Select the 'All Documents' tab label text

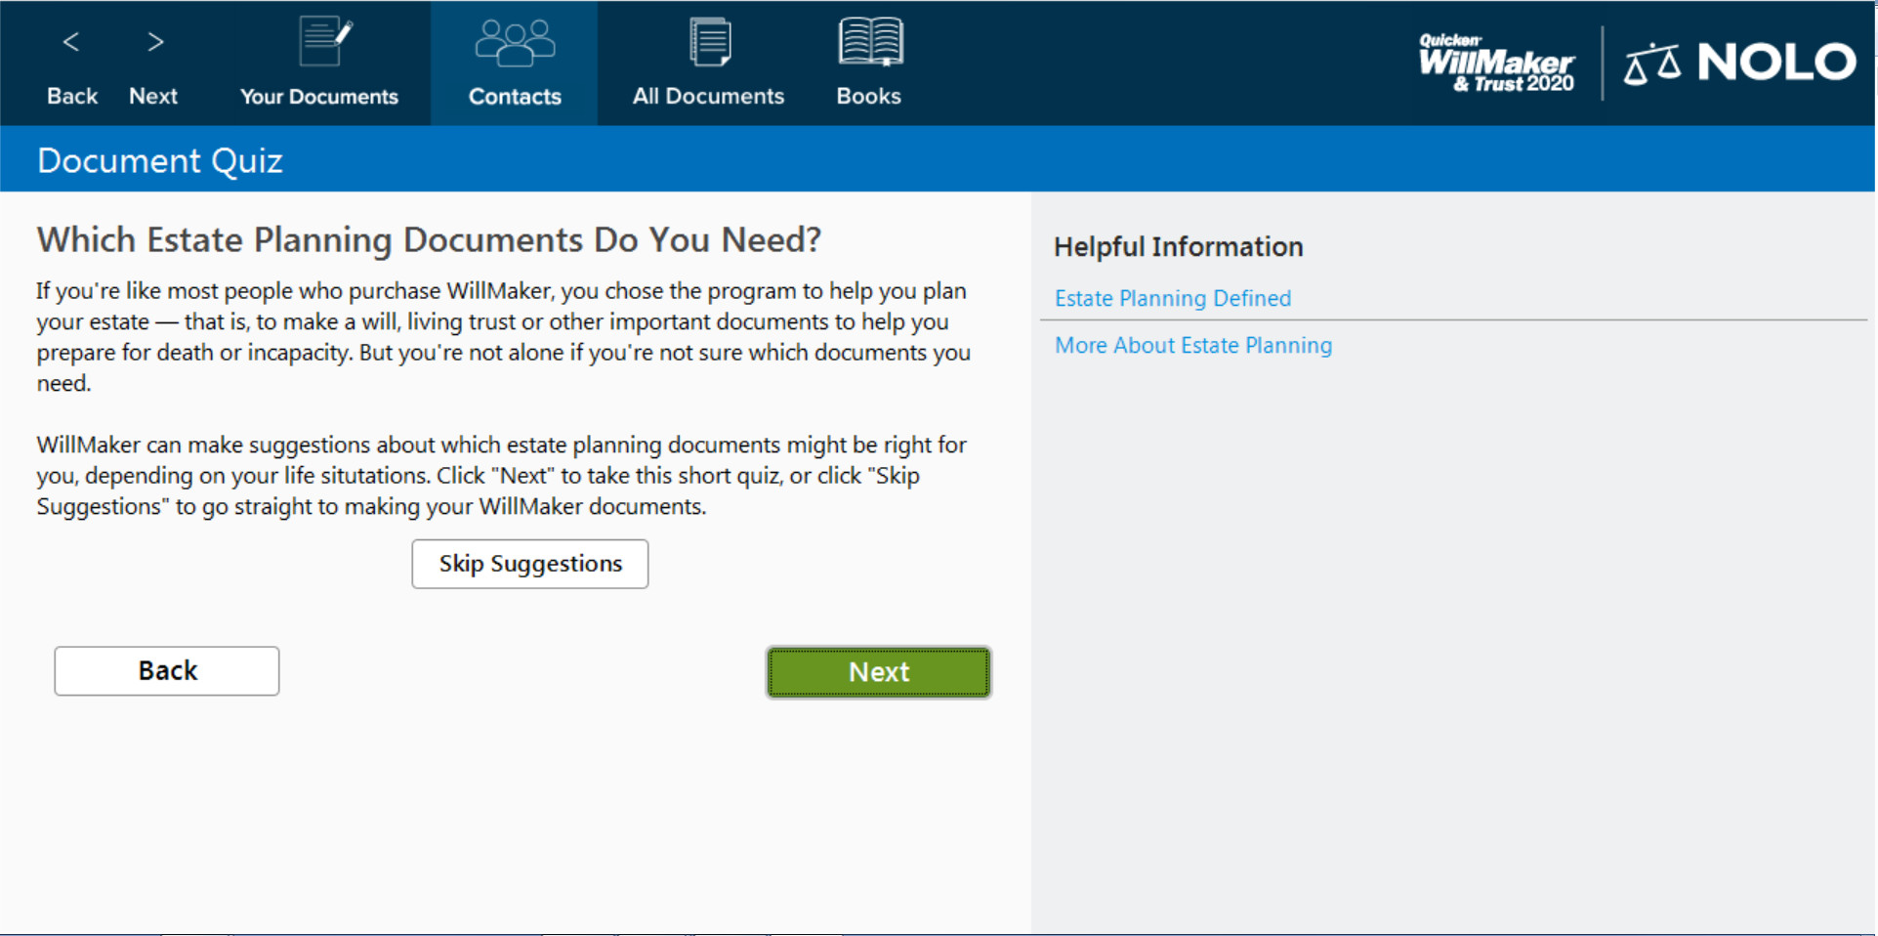click(708, 97)
